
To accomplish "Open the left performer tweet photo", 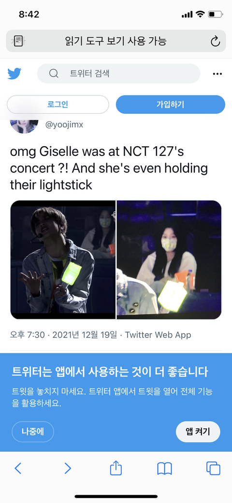I will 63,260.
